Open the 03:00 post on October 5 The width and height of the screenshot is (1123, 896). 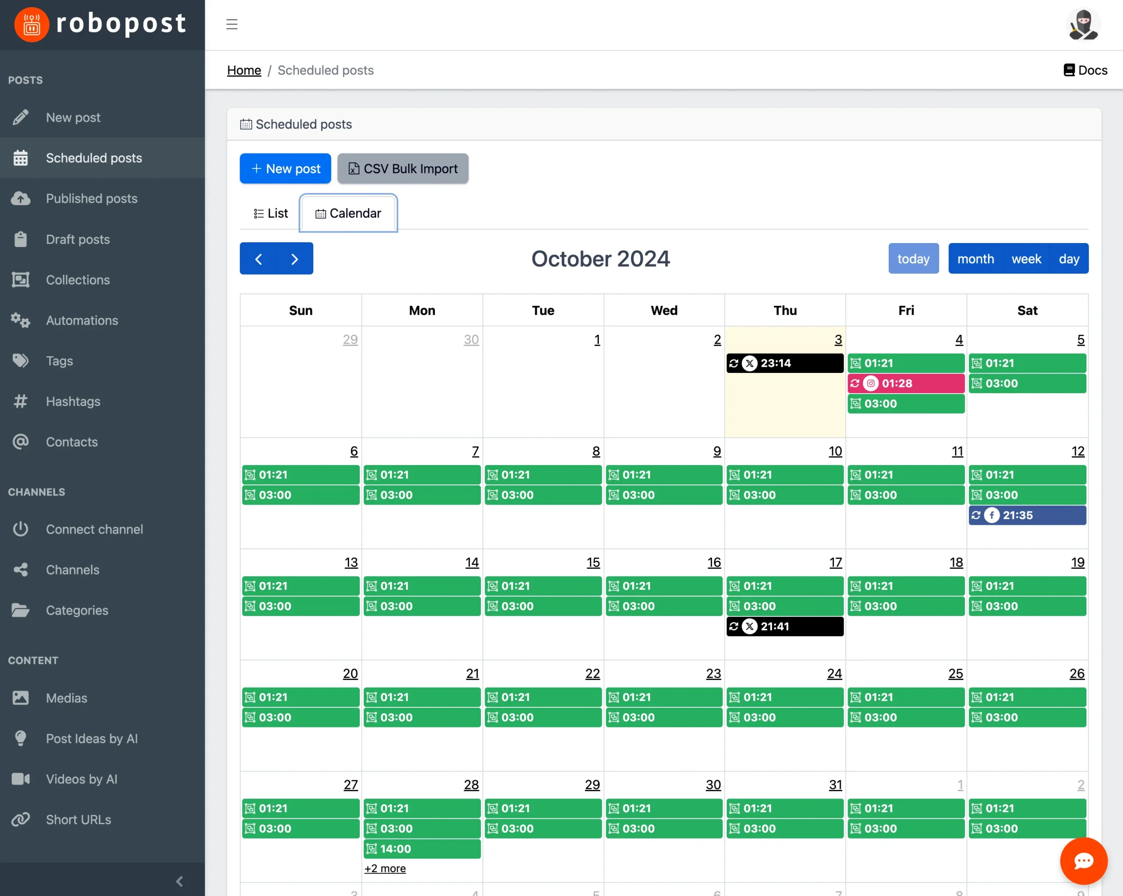[1027, 383]
